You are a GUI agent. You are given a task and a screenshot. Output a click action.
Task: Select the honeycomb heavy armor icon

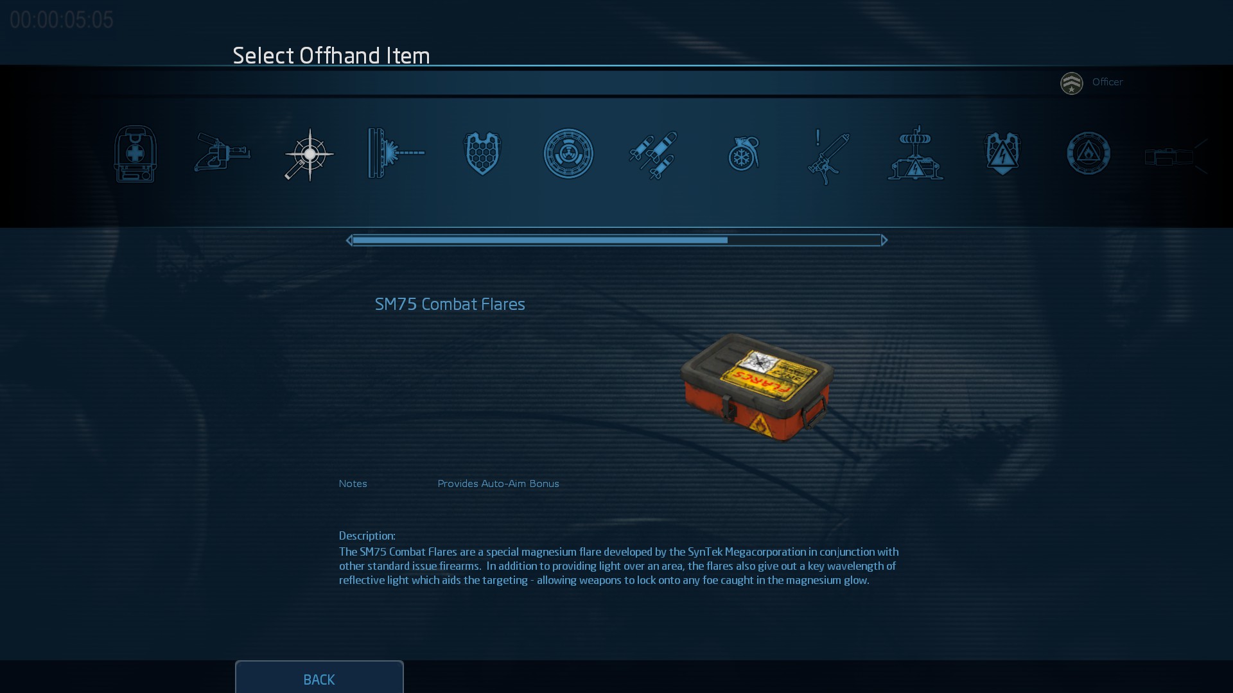point(482,154)
